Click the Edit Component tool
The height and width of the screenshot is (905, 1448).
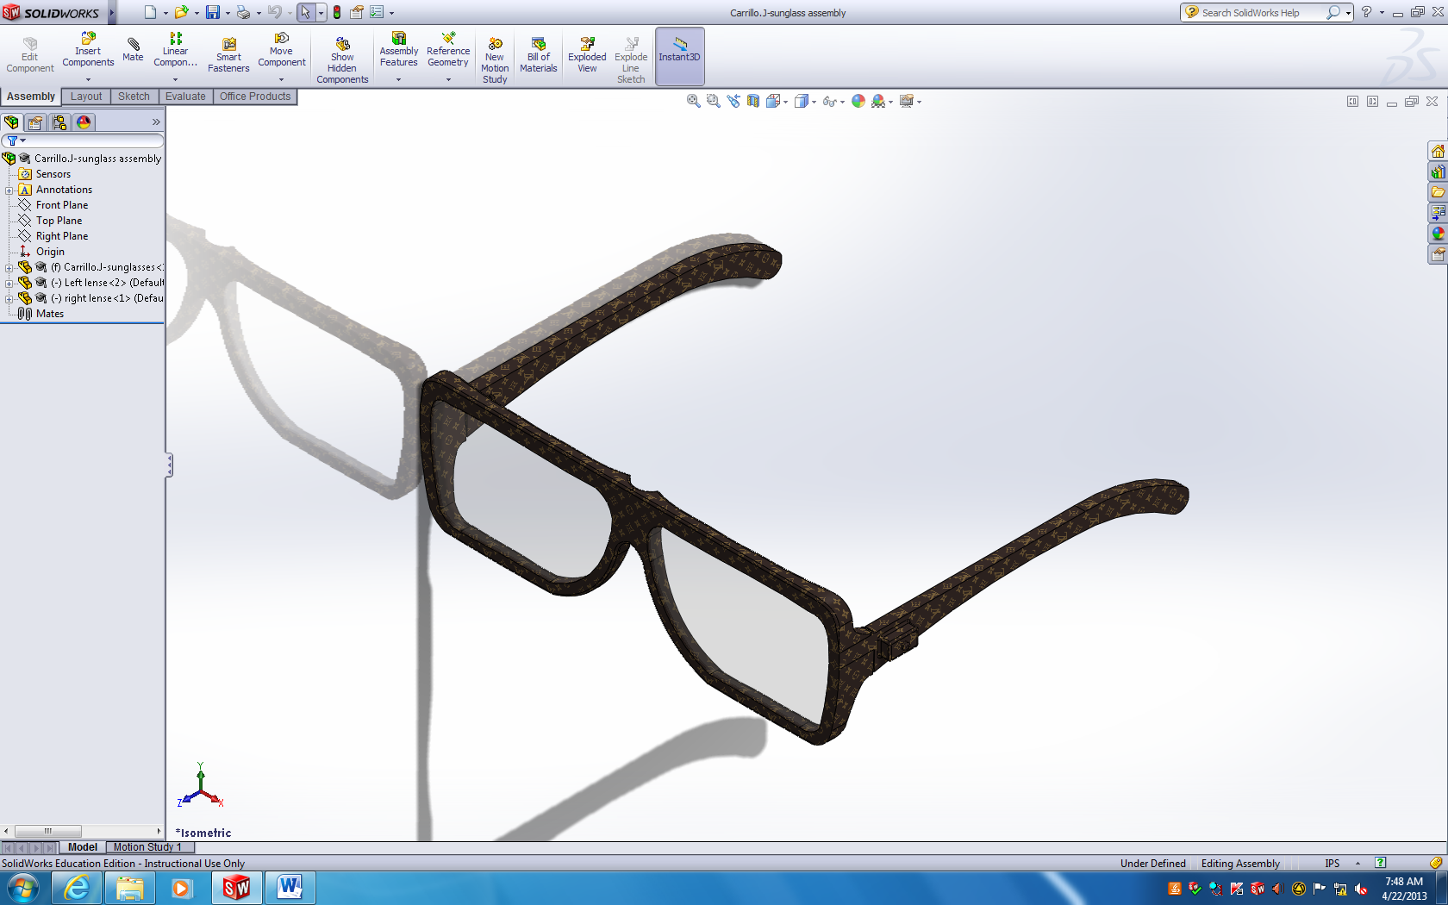click(30, 56)
